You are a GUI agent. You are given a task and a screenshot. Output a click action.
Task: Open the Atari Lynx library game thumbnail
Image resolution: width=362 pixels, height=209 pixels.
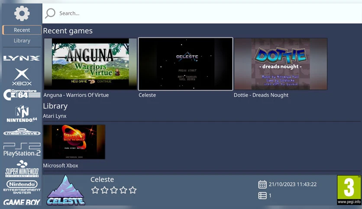coord(74,142)
